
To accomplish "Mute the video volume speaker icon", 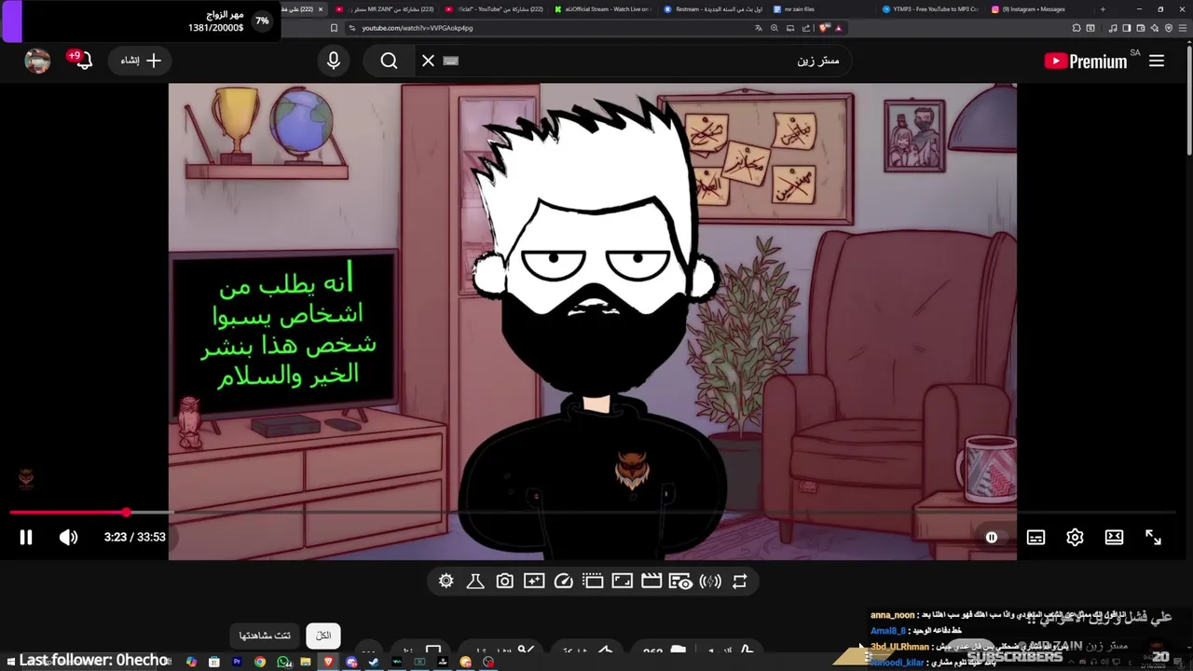I will (69, 537).
